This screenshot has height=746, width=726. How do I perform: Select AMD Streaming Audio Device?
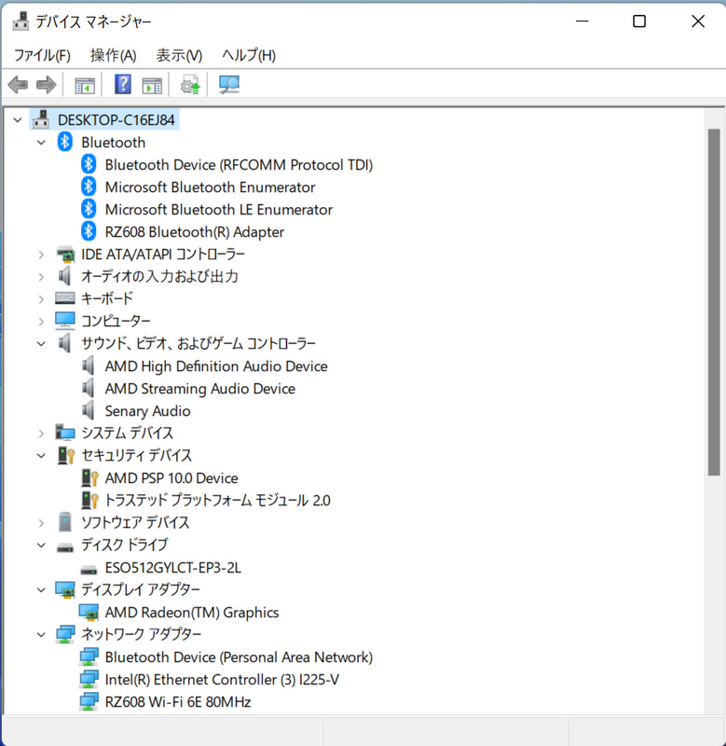(x=199, y=388)
